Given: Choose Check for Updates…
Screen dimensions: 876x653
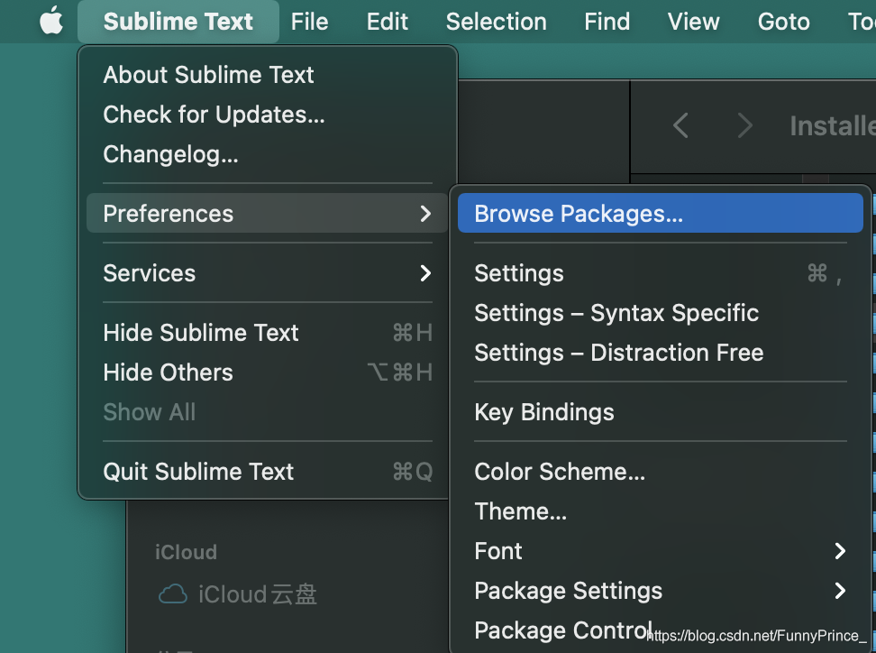Looking at the screenshot, I should coord(268,115).
